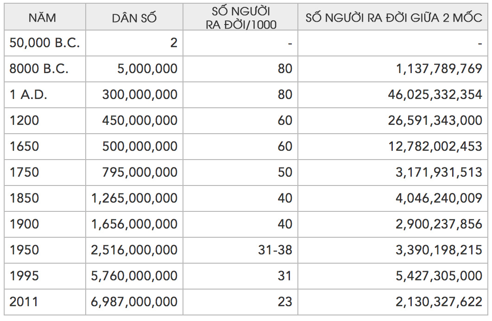Viewport: 492px width, 321px height.
Task: Click the 1850 year cell
Action: tap(24, 198)
